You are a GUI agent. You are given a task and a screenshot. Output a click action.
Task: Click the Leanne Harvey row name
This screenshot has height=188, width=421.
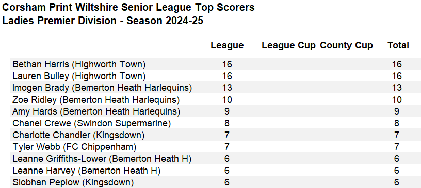point(87,171)
